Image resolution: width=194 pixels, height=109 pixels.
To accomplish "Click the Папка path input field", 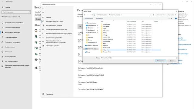I will pyautogui.click(x=138, y=58).
